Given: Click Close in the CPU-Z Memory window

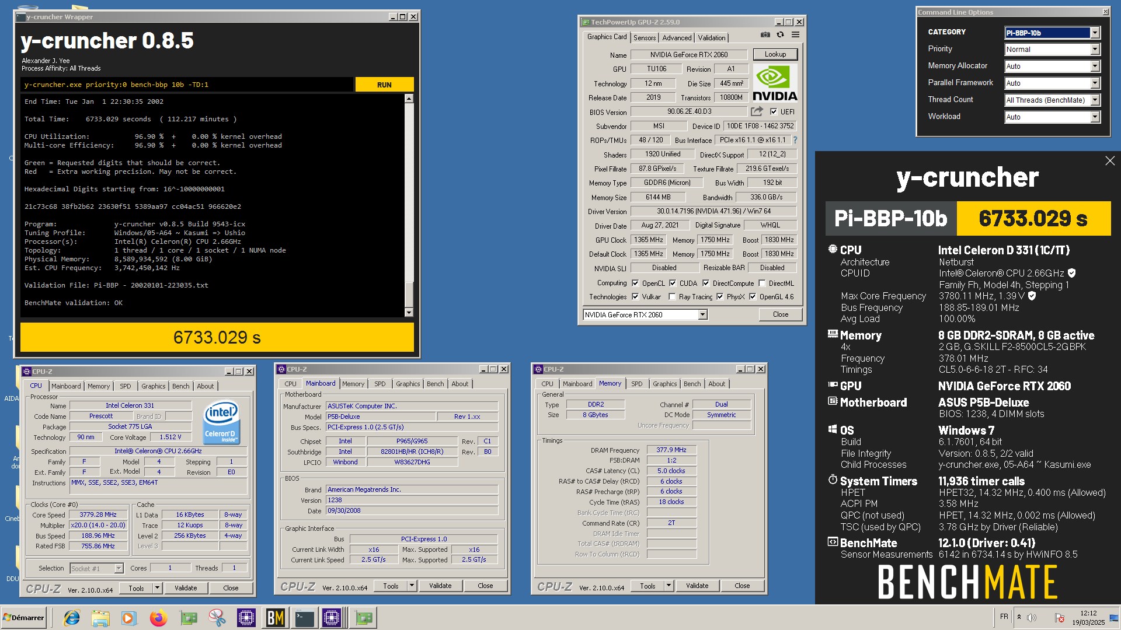Looking at the screenshot, I should (742, 586).
